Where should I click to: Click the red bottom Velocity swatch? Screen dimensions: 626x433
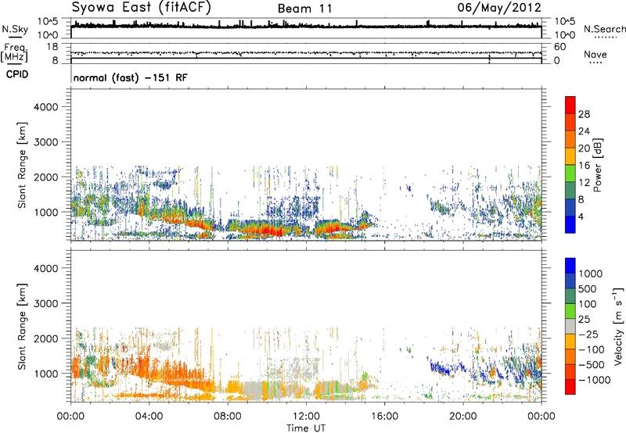[x=570, y=387]
